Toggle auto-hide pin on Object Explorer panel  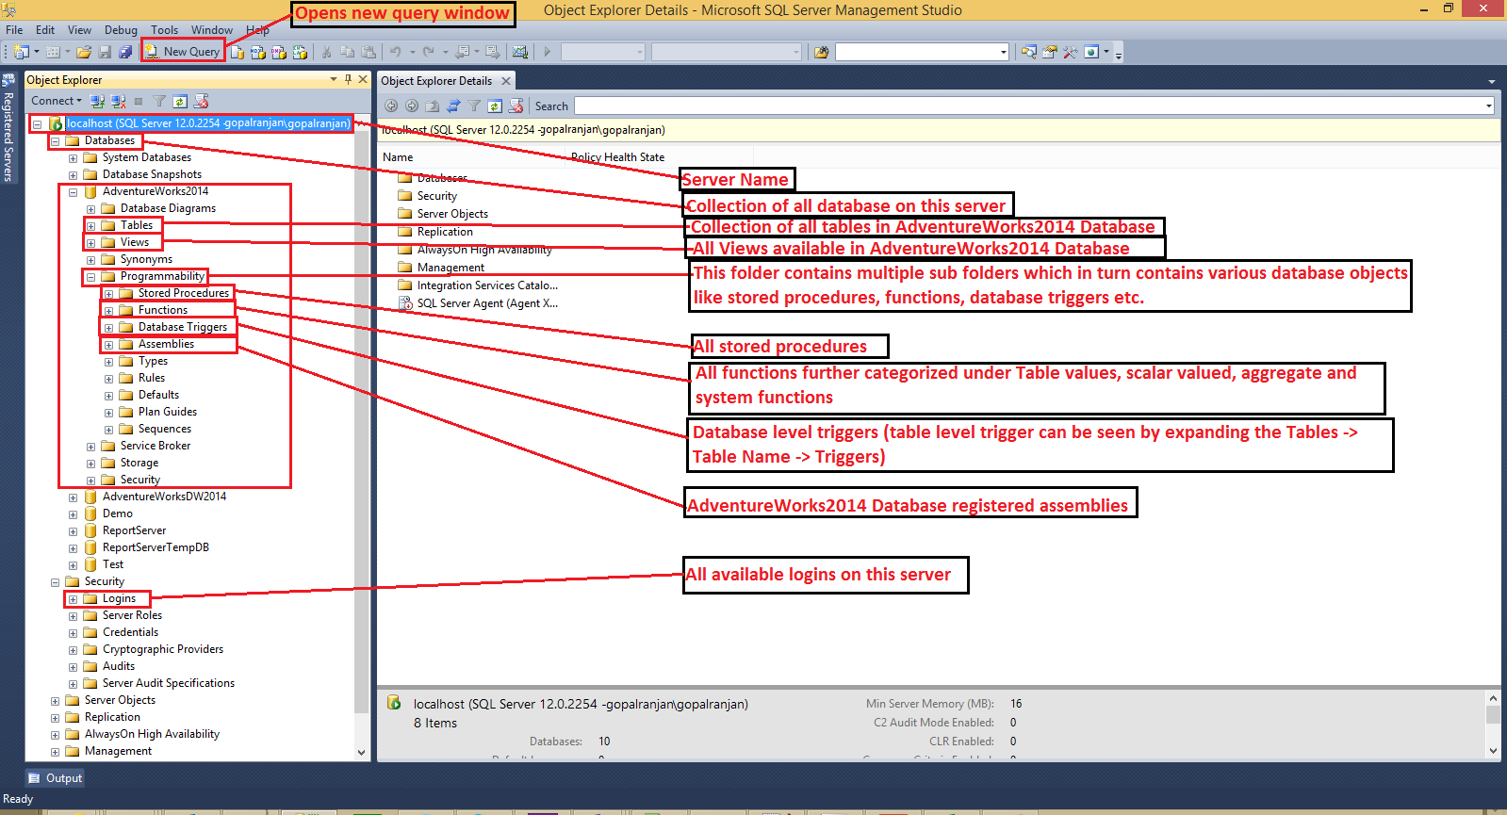(x=348, y=79)
